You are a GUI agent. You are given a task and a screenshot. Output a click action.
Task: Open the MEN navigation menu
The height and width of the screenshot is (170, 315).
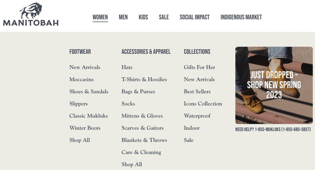coord(123,17)
